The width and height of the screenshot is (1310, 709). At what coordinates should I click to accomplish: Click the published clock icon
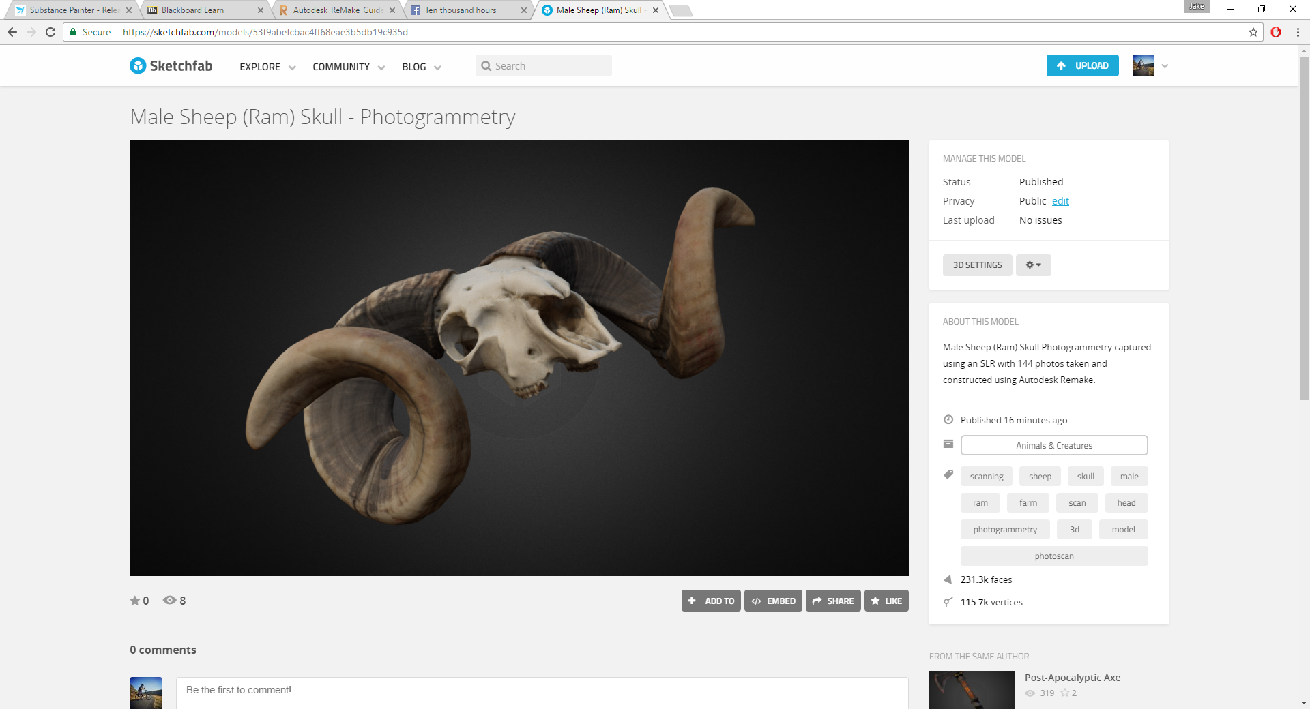click(x=948, y=420)
